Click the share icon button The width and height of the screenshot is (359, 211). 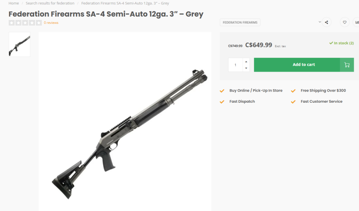[326, 22]
